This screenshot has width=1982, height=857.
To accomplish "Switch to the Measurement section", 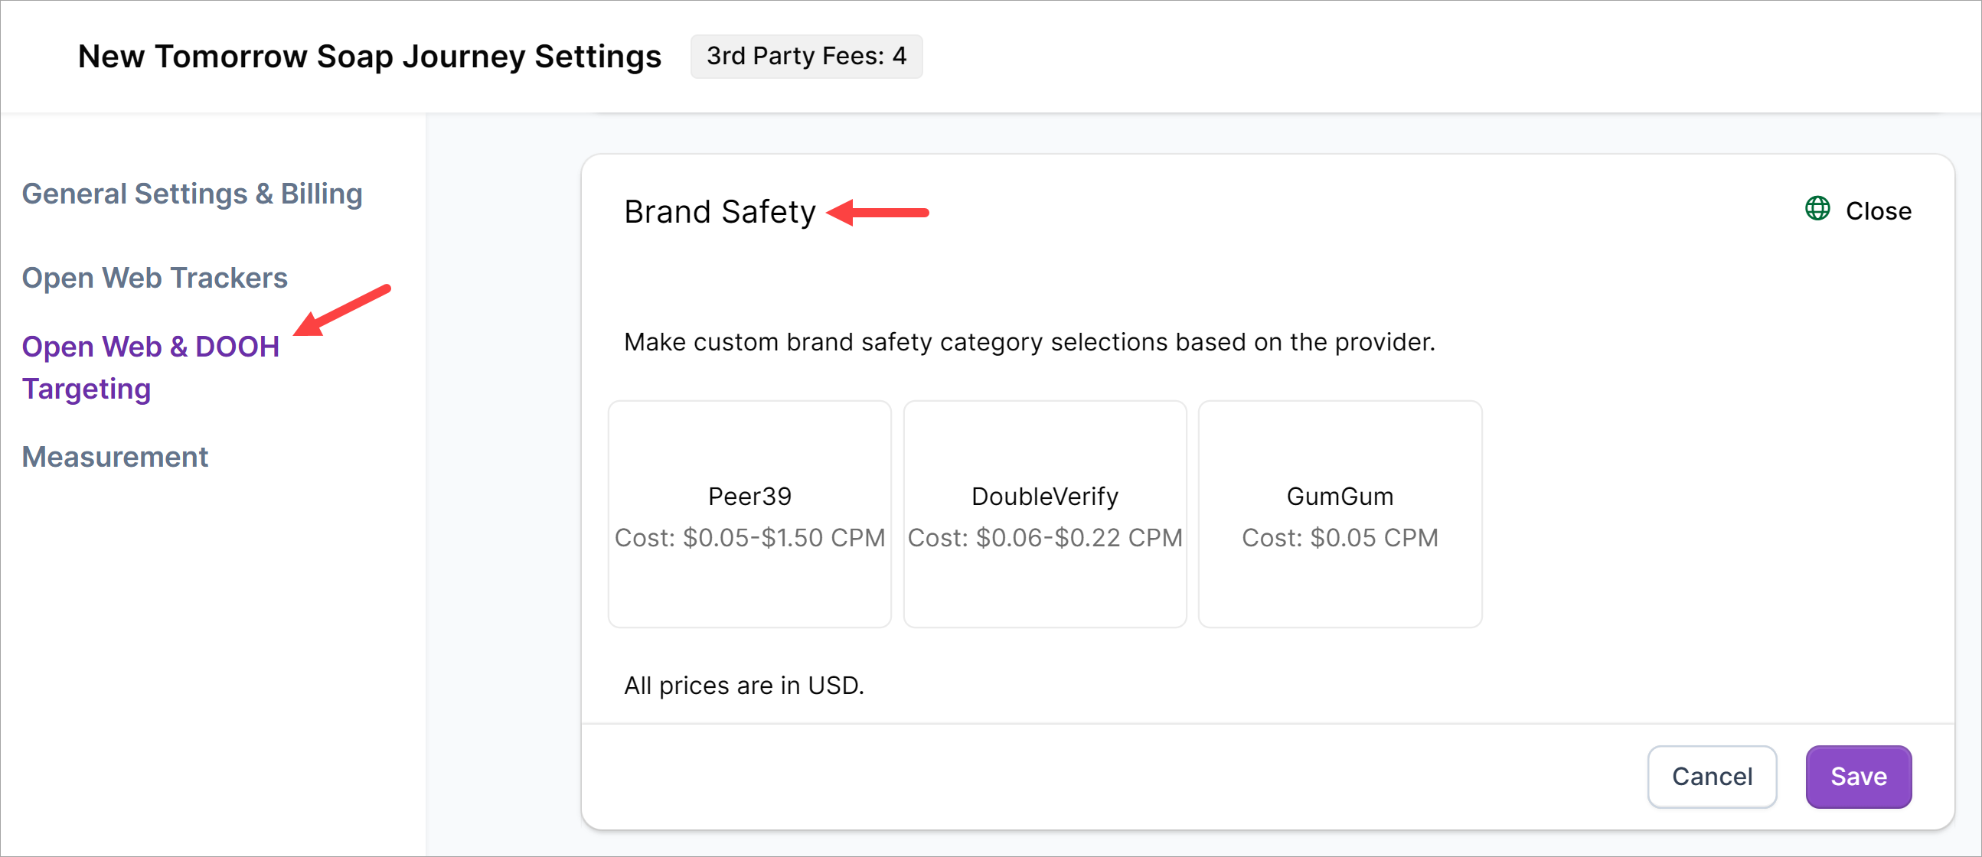I will 115,457.
